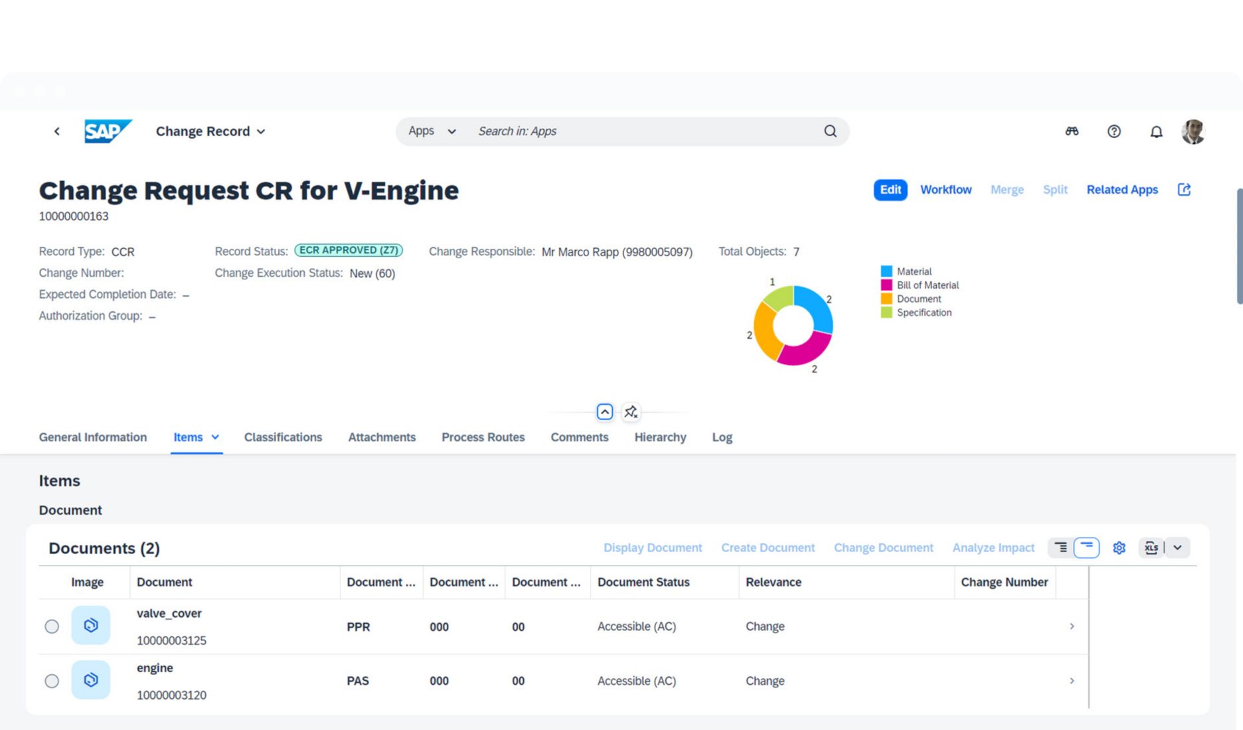Open table settings gear for Documents
Viewport: 1243px width, 730px height.
(x=1119, y=547)
